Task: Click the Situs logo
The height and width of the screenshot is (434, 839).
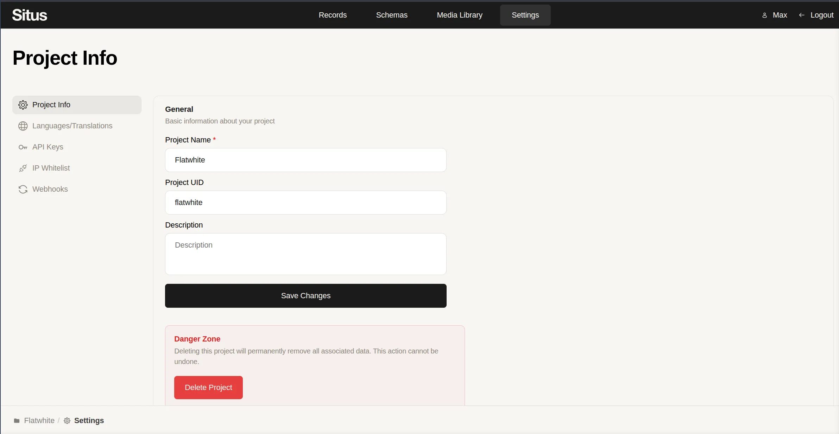Action: pos(30,15)
